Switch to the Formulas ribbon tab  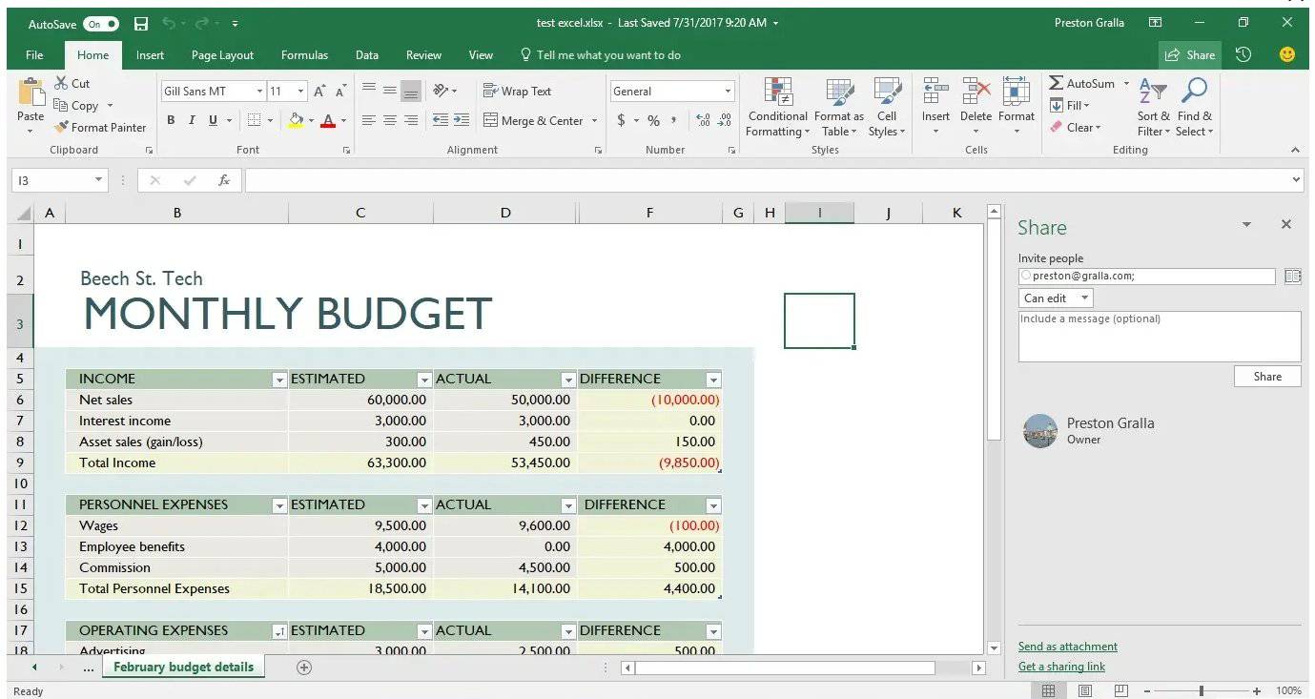tap(304, 54)
